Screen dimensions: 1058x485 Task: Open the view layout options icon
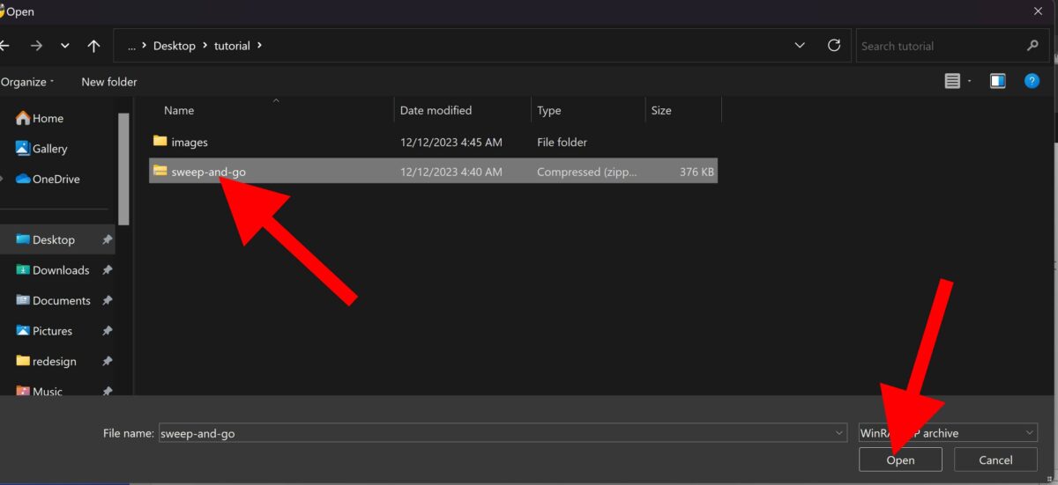(952, 81)
